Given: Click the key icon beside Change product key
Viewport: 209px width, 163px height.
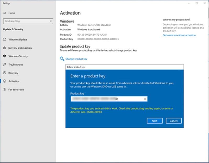Looking at the screenshot, I should pos(62,59).
